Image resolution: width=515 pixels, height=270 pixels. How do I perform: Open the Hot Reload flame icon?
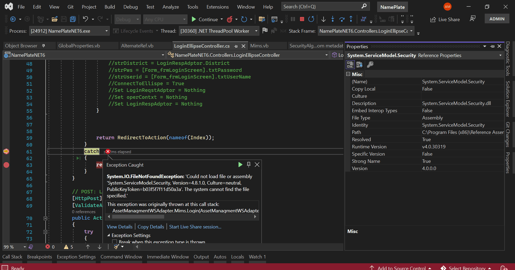[x=230, y=19]
